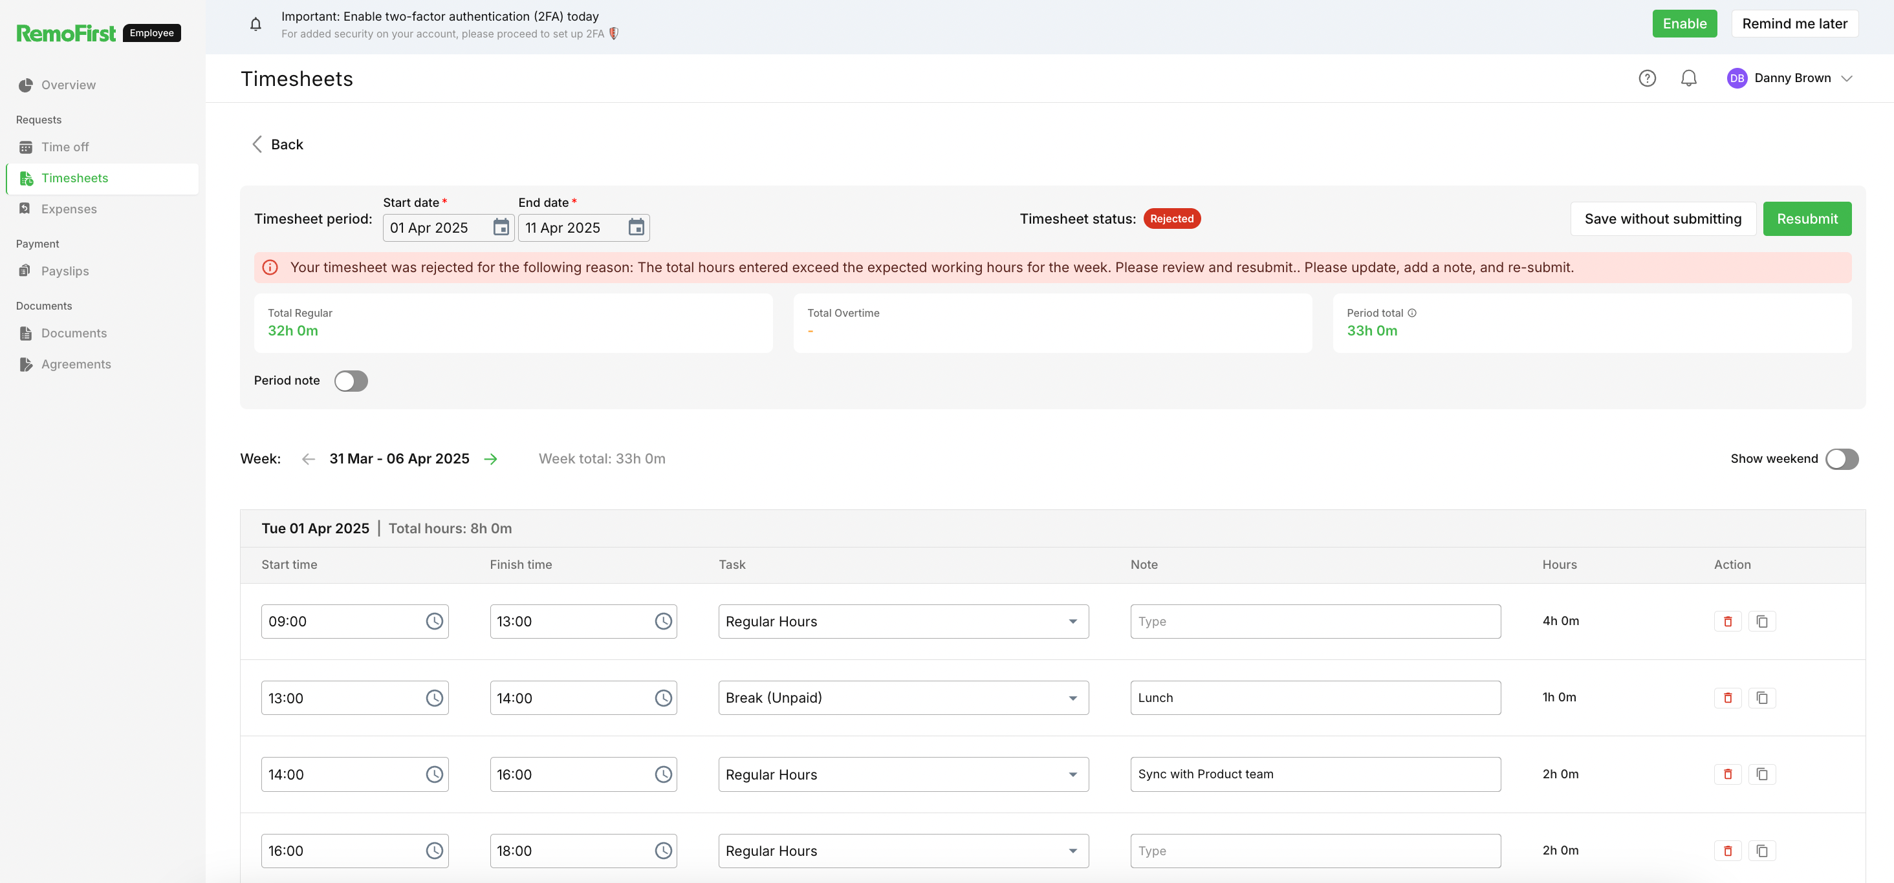Expand Danny Brown account menu chevron
The width and height of the screenshot is (1894, 883).
(1847, 79)
